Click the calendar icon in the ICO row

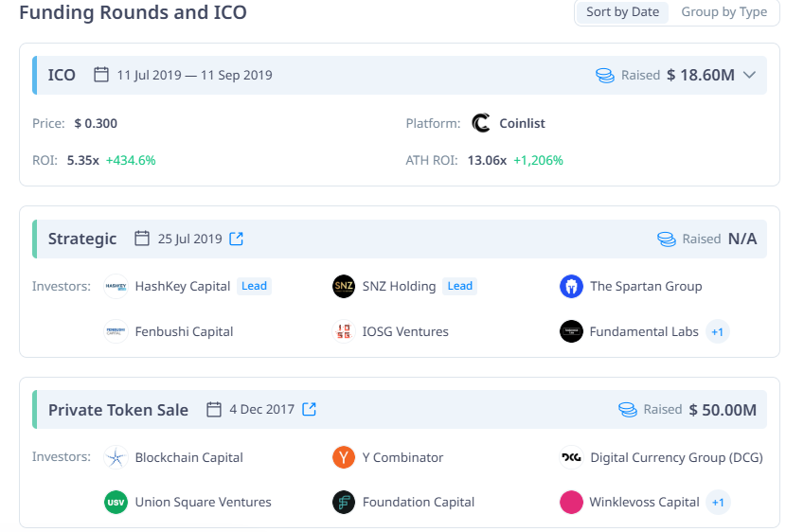(x=101, y=75)
